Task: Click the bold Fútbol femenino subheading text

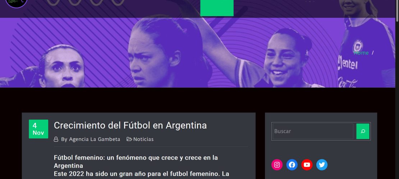Action: [x=136, y=162]
